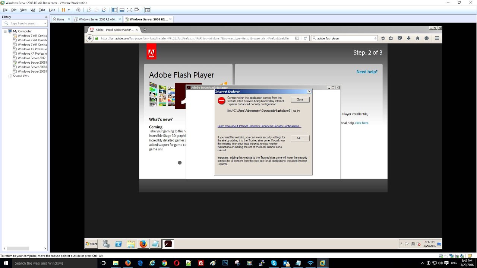This screenshot has height=268, width=477.
Task: Toggle Firefox reader view icon
Action: coord(297,38)
